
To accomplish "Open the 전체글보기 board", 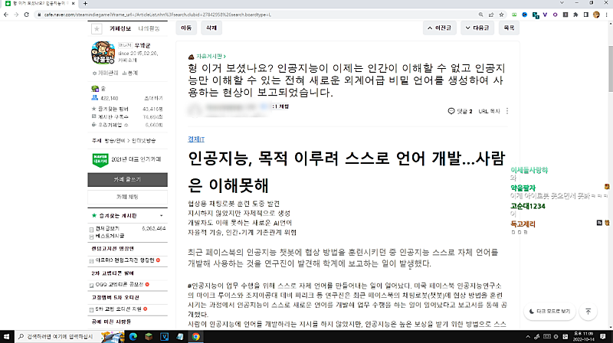I will tap(107, 228).
